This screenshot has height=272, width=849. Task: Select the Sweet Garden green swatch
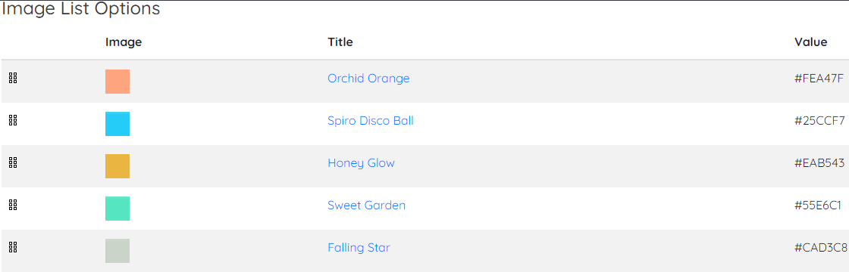117,209
